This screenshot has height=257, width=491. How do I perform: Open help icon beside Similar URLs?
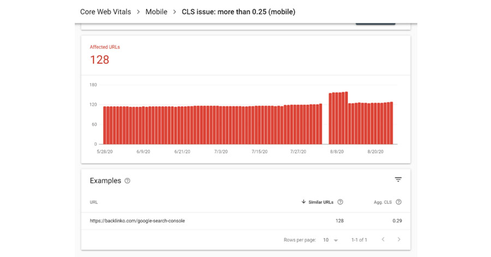tap(340, 202)
